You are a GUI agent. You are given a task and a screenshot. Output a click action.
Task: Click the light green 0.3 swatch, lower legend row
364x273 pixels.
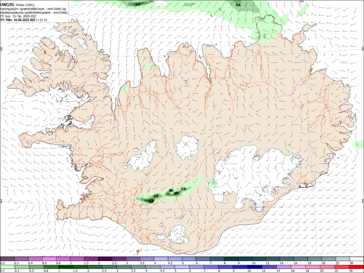click(22, 267)
